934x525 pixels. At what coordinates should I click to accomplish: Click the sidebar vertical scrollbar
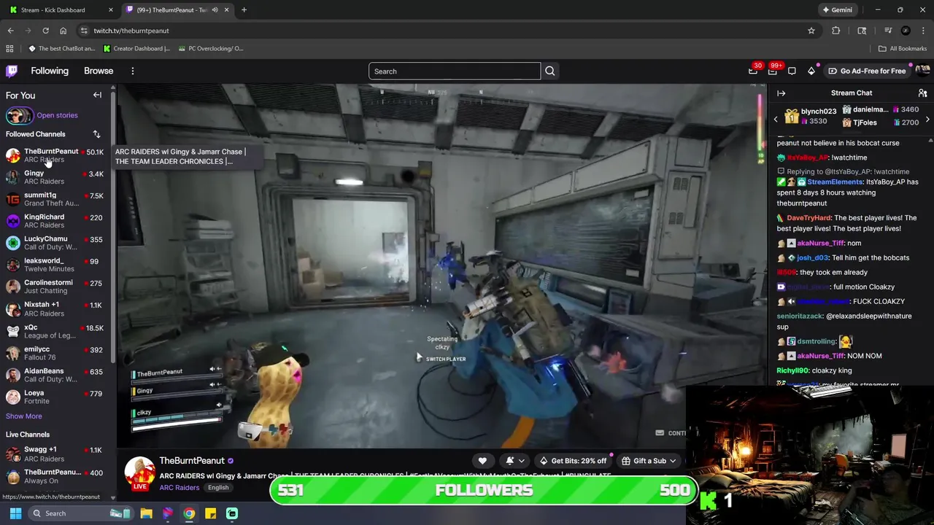[113, 226]
